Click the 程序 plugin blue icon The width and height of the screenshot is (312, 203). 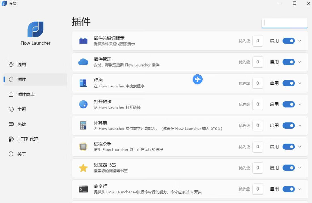point(83,83)
